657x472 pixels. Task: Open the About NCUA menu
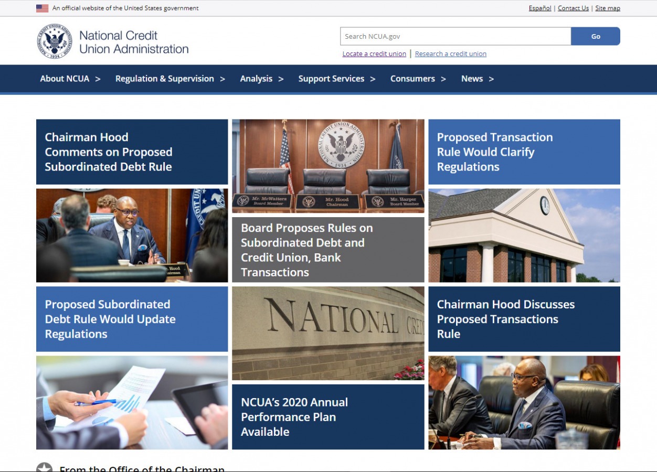(x=65, y=79)
